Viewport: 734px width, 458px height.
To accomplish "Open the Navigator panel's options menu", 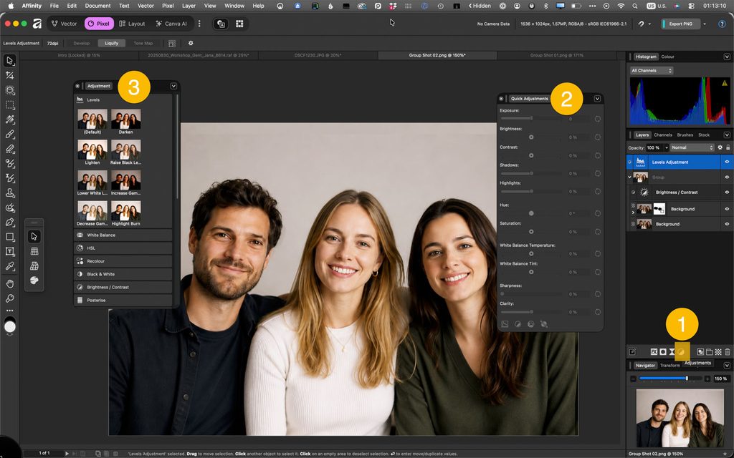I will coord(727,366).
